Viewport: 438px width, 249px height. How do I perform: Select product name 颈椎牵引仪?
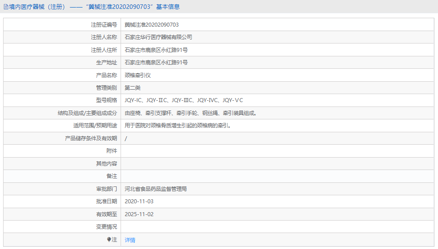coord(138,75)
